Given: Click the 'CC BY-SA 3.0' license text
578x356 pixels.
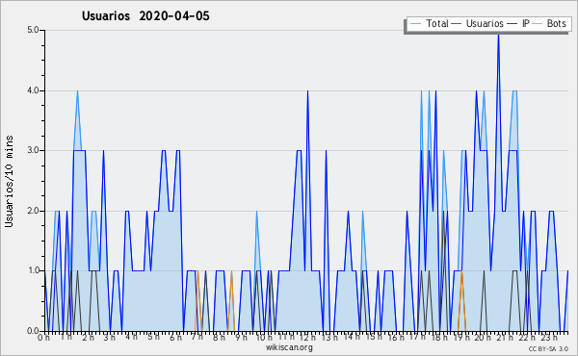Looking at the screenshot, I should 548,348.
